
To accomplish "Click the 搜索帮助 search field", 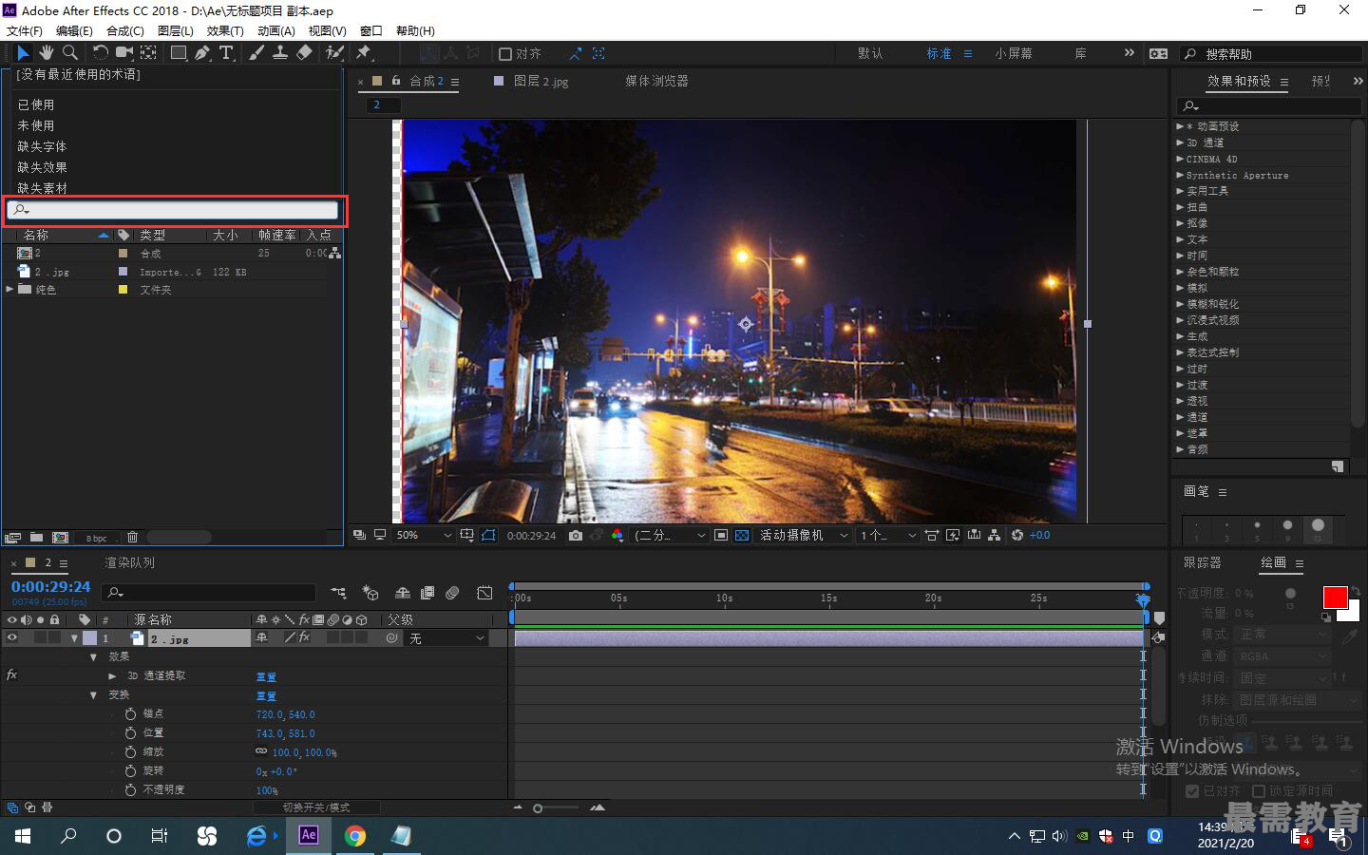I will pyautogui.click(x=1271, y=54).
